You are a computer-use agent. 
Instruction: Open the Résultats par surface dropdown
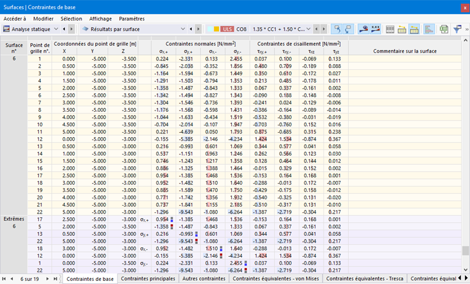[x=183, y=30]
